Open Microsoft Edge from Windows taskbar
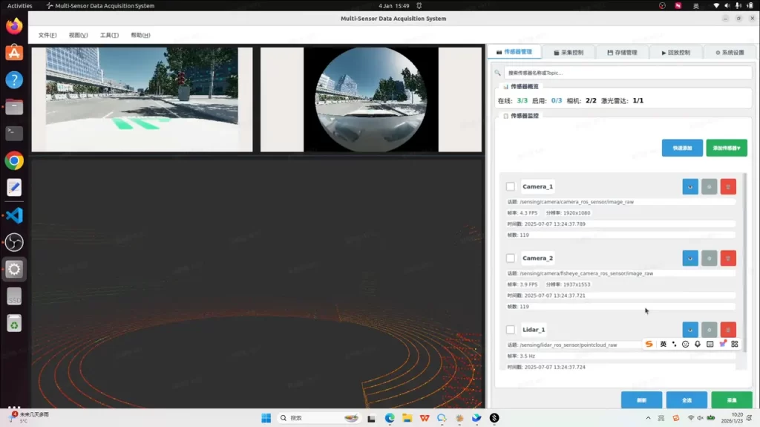The height and width of the screenshot is (427, 760). point(390,418)
